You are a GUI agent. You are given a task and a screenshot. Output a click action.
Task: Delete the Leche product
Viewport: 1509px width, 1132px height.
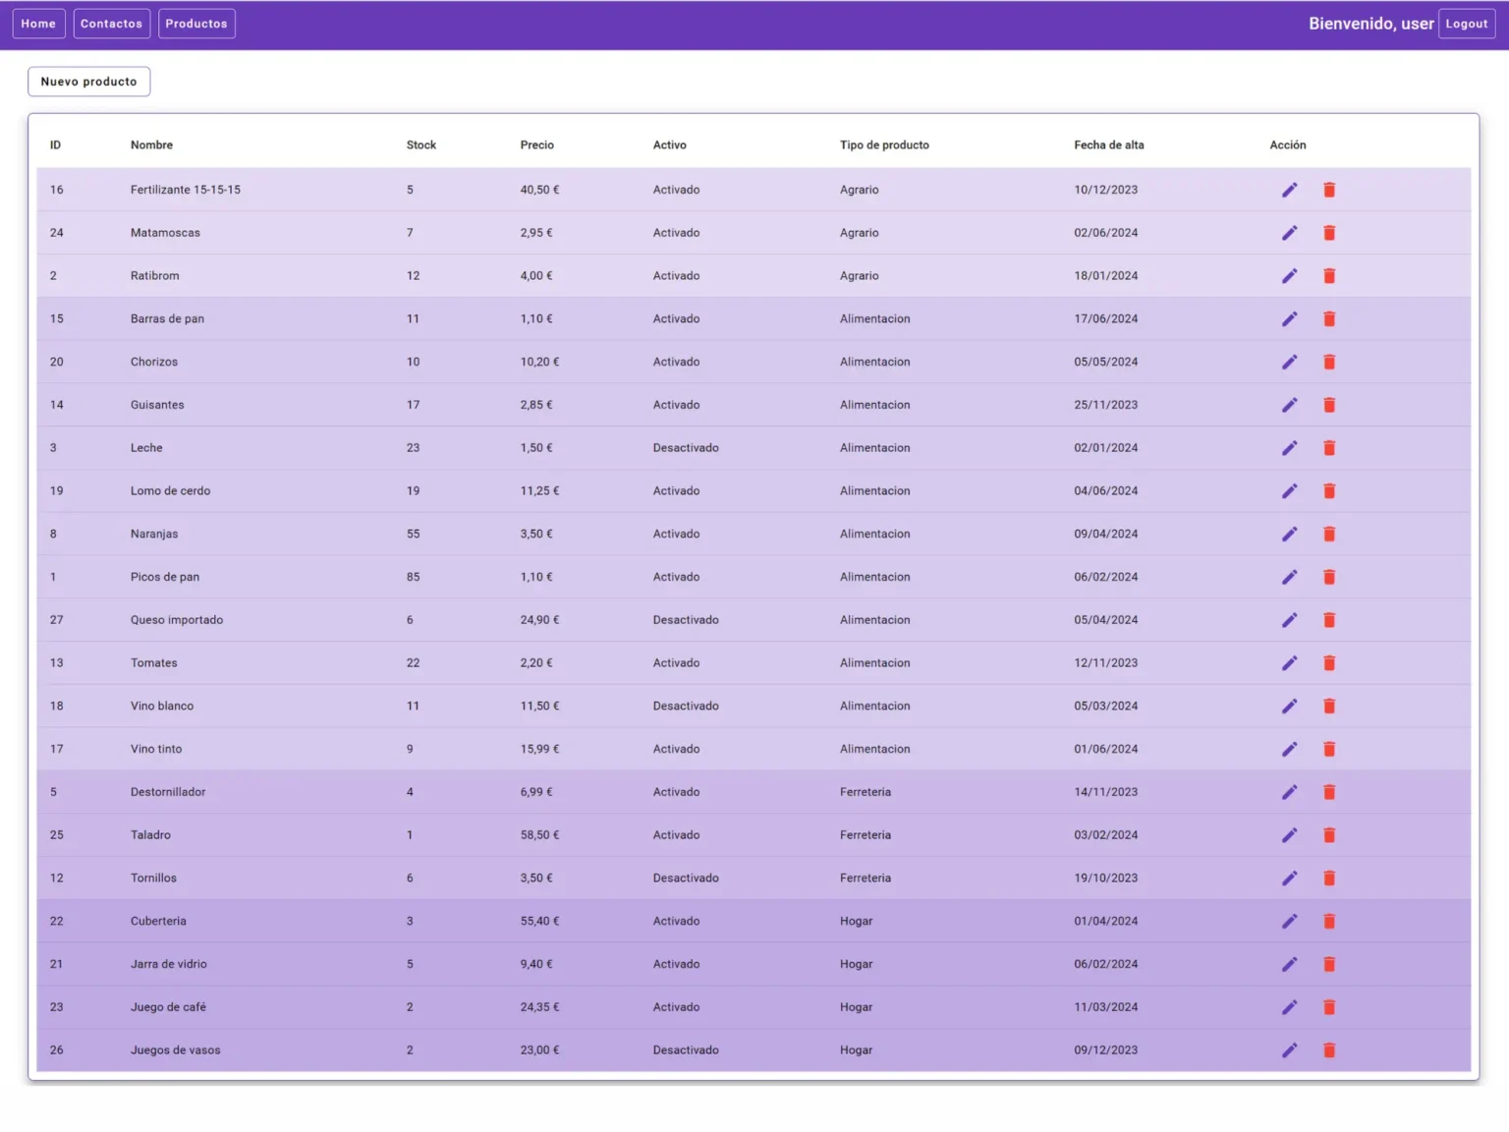[1329, 448]
